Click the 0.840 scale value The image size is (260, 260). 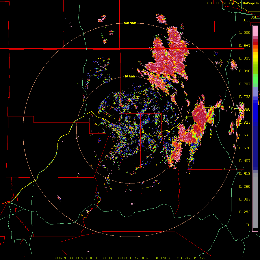245,71
